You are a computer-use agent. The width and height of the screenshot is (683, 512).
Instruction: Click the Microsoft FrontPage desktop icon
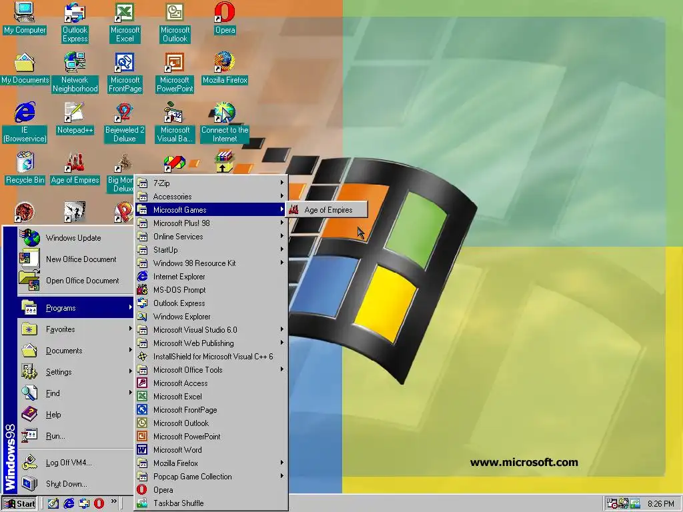pos(125,72)
